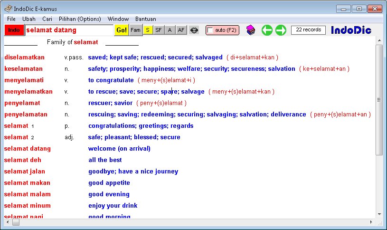Open the Cari menu

47,19
